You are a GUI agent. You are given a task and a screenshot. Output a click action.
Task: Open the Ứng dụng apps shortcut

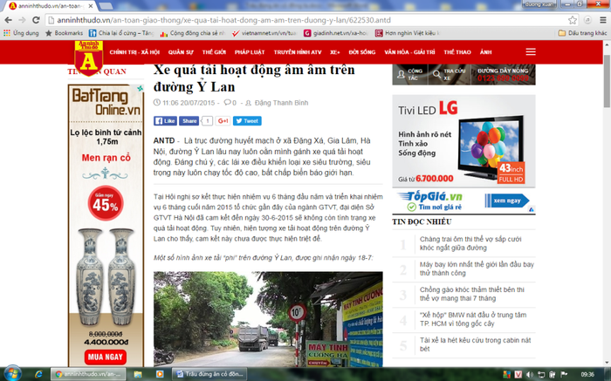click(21, 33)
